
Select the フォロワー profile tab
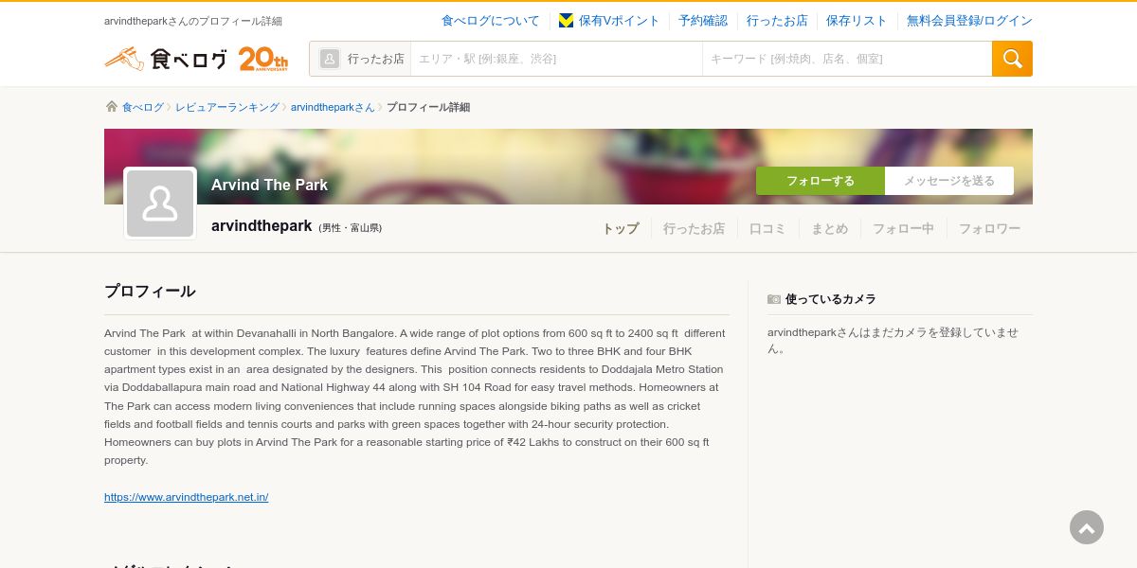(x=989, y=228)
